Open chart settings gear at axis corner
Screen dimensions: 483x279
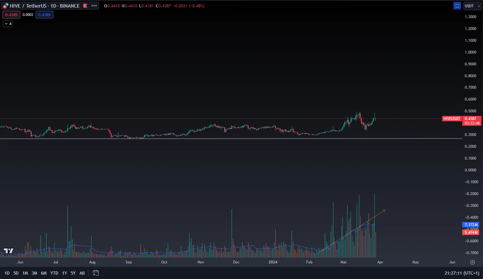click(x=472, y=262)
